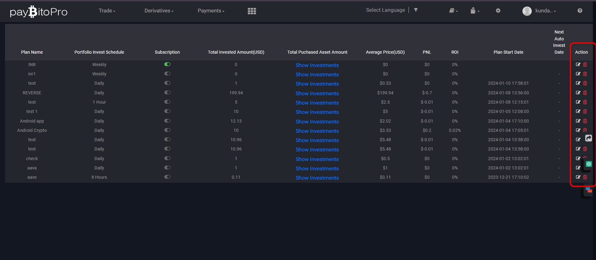596x260 pixels.
Task: Open the ChatGPT floating widget icon
Action: (x=589, y=164)
